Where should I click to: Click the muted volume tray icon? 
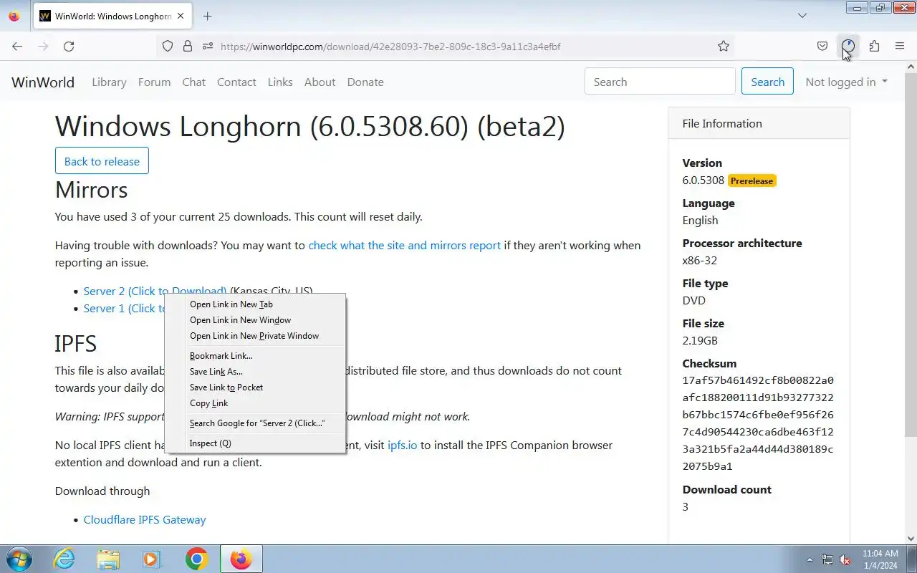tap(845, 559)
